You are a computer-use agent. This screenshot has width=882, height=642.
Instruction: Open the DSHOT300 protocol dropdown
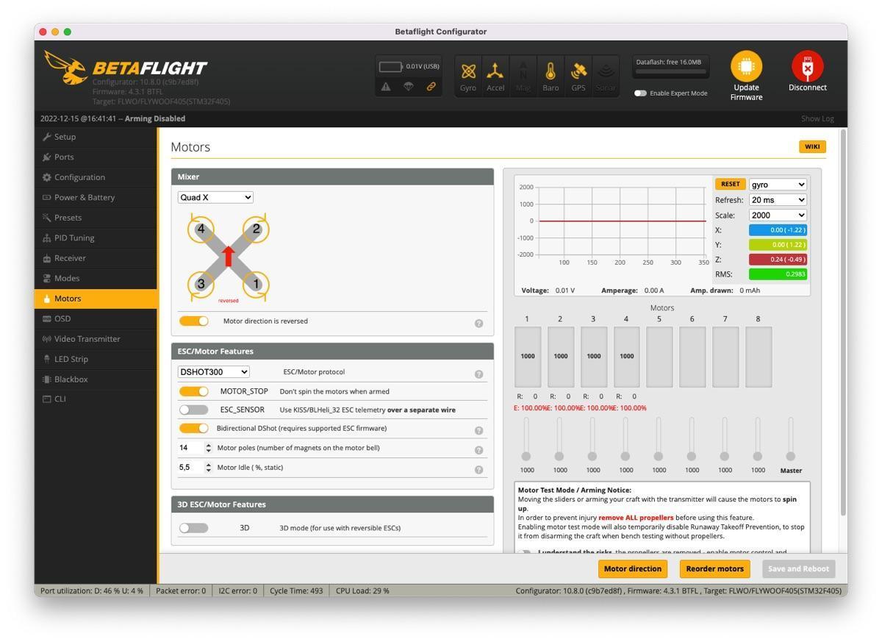coord(214,372)
